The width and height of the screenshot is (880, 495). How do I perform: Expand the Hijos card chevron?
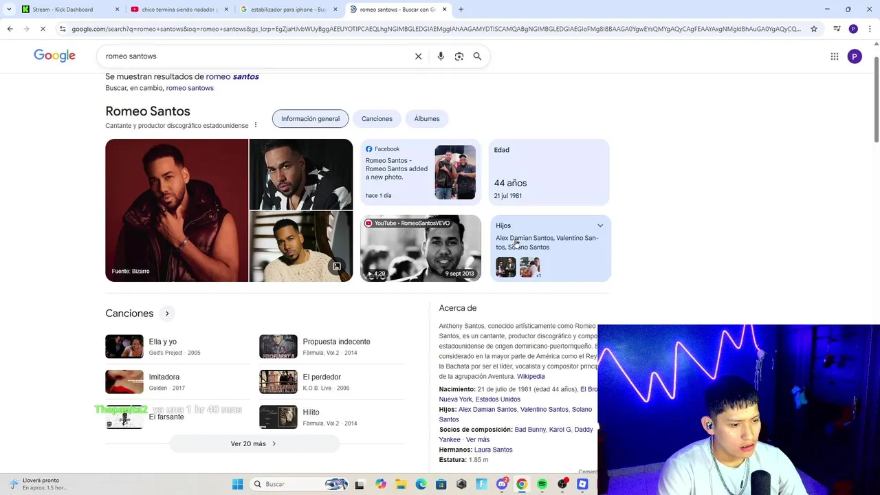coord(600,225)
